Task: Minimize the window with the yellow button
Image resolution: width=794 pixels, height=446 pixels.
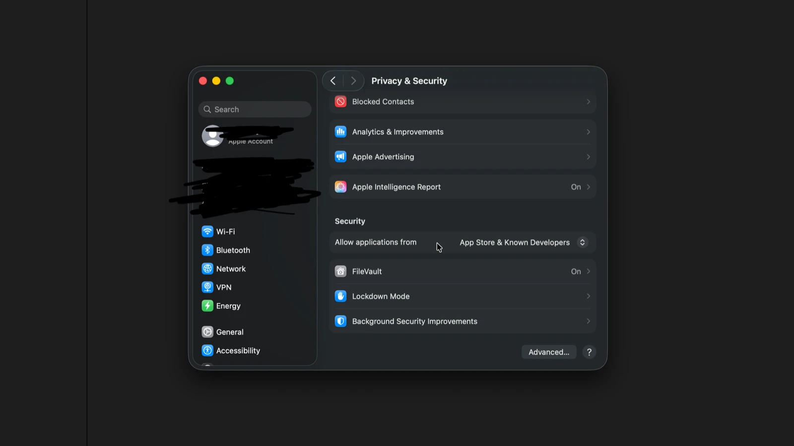Action: (x=216, y=81)
